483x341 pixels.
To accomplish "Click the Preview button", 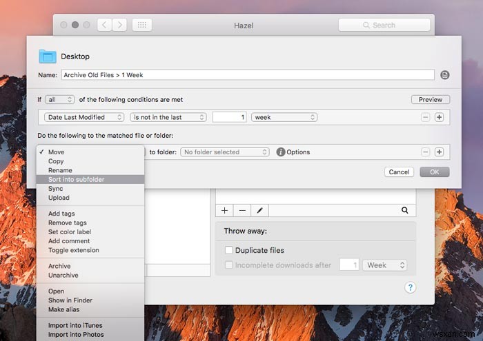I will [x=431, y=100].
